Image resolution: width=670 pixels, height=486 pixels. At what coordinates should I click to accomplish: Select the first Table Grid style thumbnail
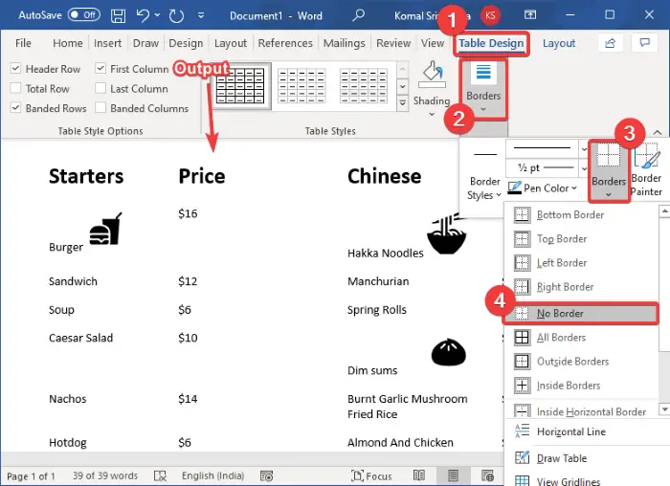tap(240, 86)
